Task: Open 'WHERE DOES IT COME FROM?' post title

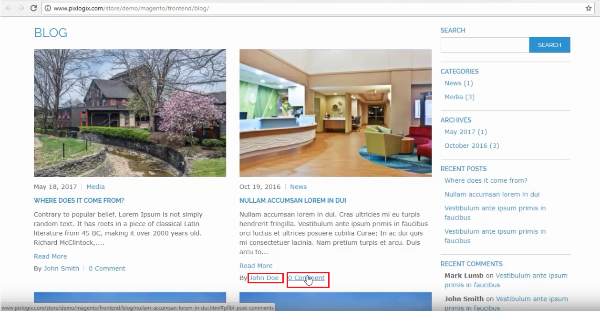Action: point(79,200)
